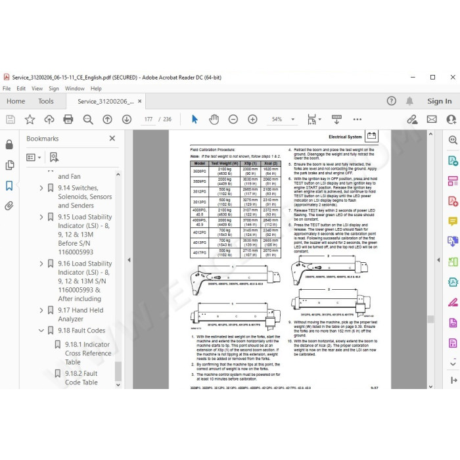Click the page number field showing 177
Image resolution: width=460 pixels, height=460 pixels.
tap(148, 119)
